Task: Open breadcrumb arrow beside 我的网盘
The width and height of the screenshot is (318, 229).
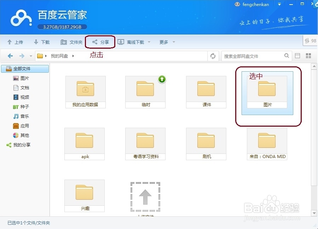Action: pos(73,55)
